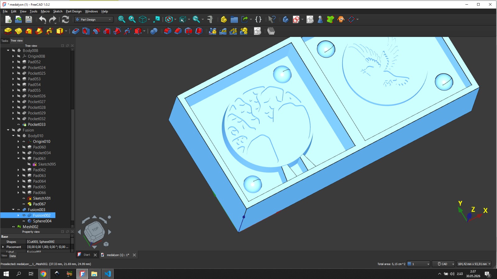Close the medalyon (1) document tab
Screen dimensions: 497x279
click(x=134, y=255)
